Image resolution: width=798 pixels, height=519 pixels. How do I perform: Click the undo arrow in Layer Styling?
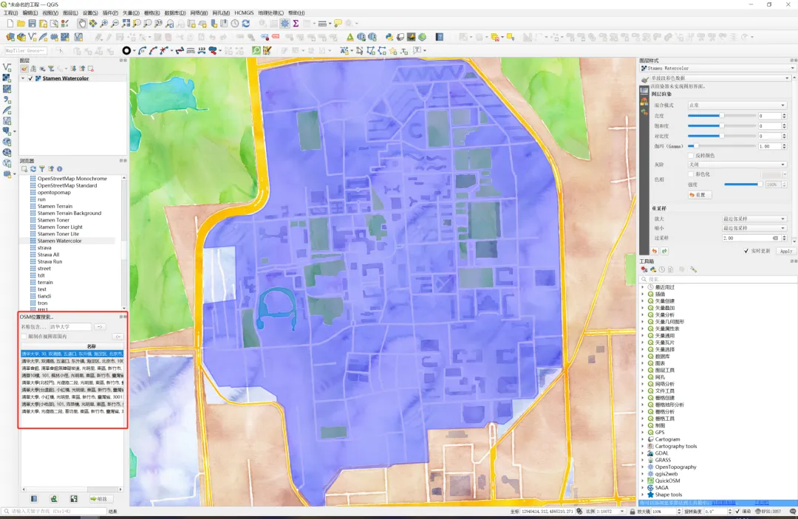pyautogui.click(x=655, y=251)
